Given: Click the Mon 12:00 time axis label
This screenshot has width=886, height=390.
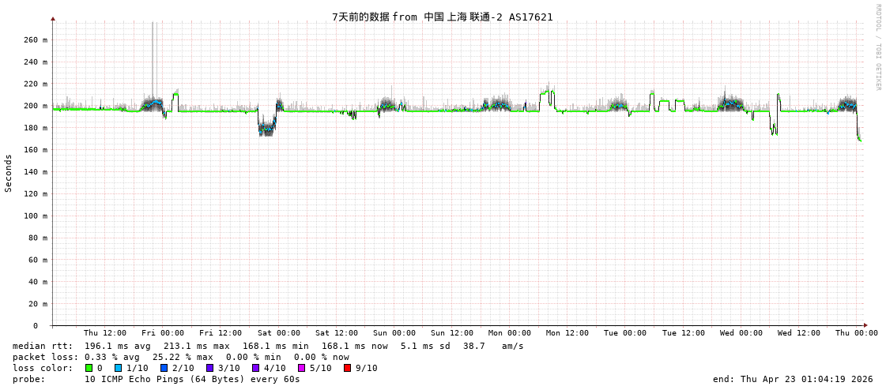Looking at the screenshot, I should click(x=567, y=333).
